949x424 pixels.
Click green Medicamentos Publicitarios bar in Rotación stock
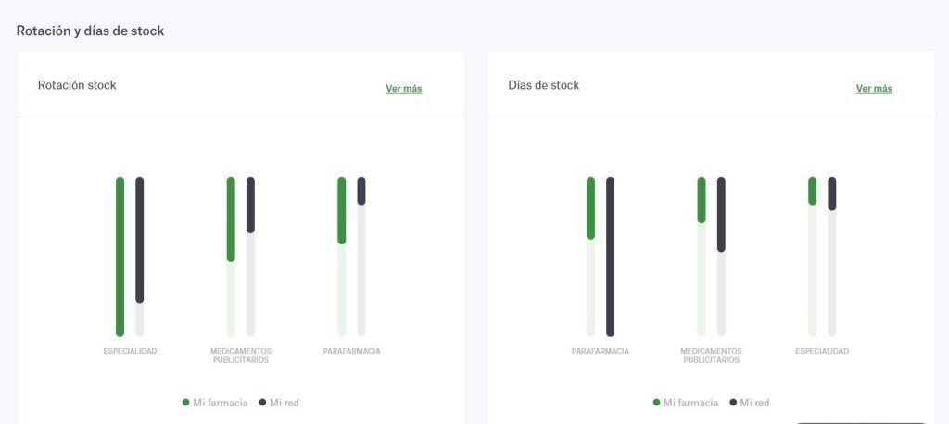click(x=231, y=219)
